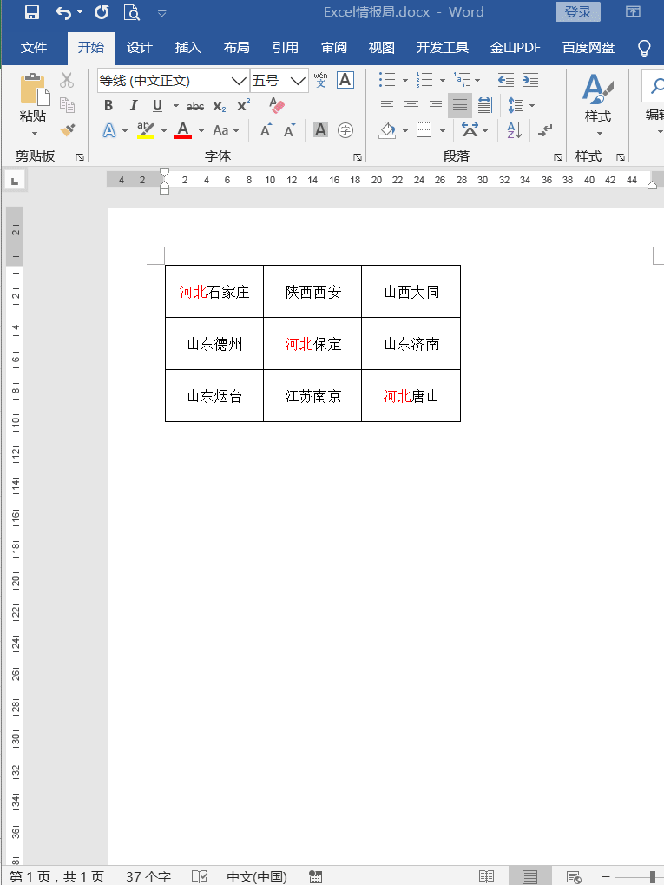Viewport: 664px width, 885px height.
Task: Toggle superscript formatting
Action: pos(244,106)
